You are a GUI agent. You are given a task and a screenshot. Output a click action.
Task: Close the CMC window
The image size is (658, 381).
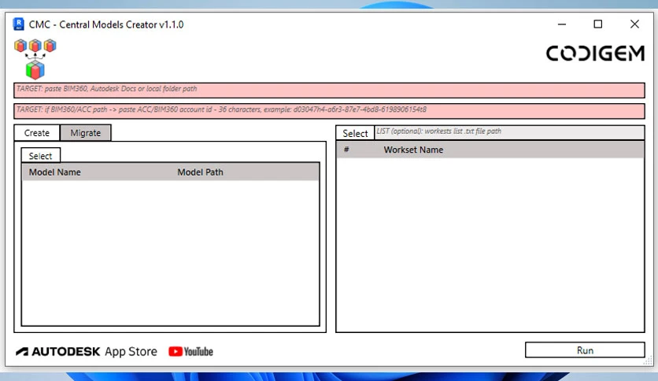point(634,24)
